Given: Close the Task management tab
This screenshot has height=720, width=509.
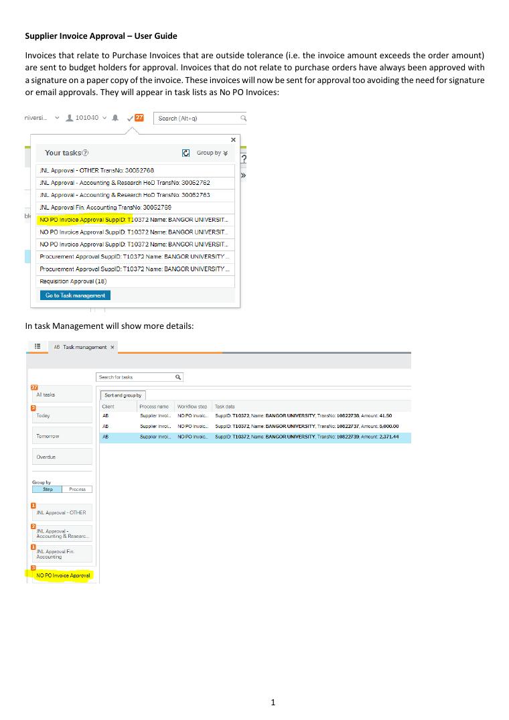Looking at the screenshot, I should click(112, 347).
